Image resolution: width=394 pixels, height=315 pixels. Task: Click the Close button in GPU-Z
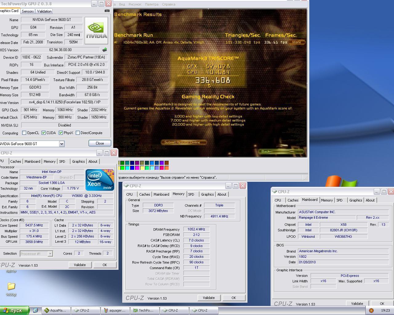click(100, 143)
